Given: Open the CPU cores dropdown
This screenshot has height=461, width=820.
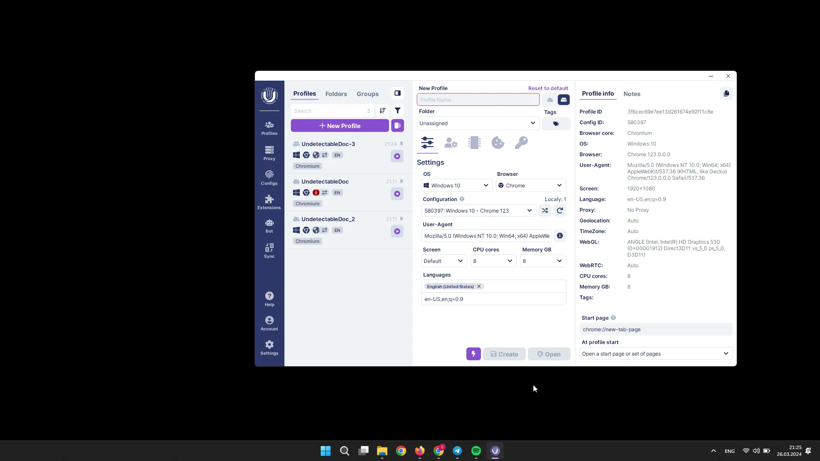Looking at the screenshot, I should pyautogui.click(x=493, y=261).
